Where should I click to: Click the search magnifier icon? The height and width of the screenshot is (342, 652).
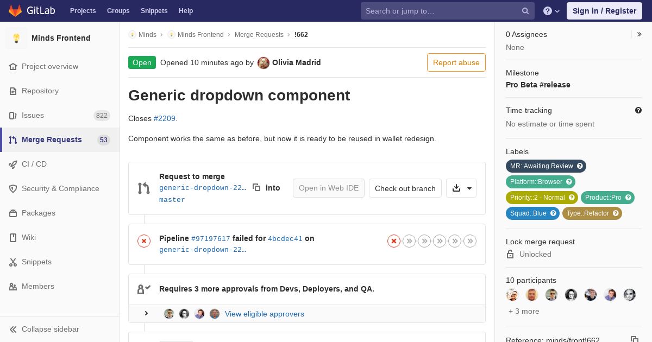tap(525, 11)
